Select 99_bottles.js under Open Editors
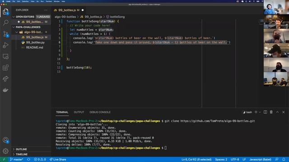 tap(34, 22)
